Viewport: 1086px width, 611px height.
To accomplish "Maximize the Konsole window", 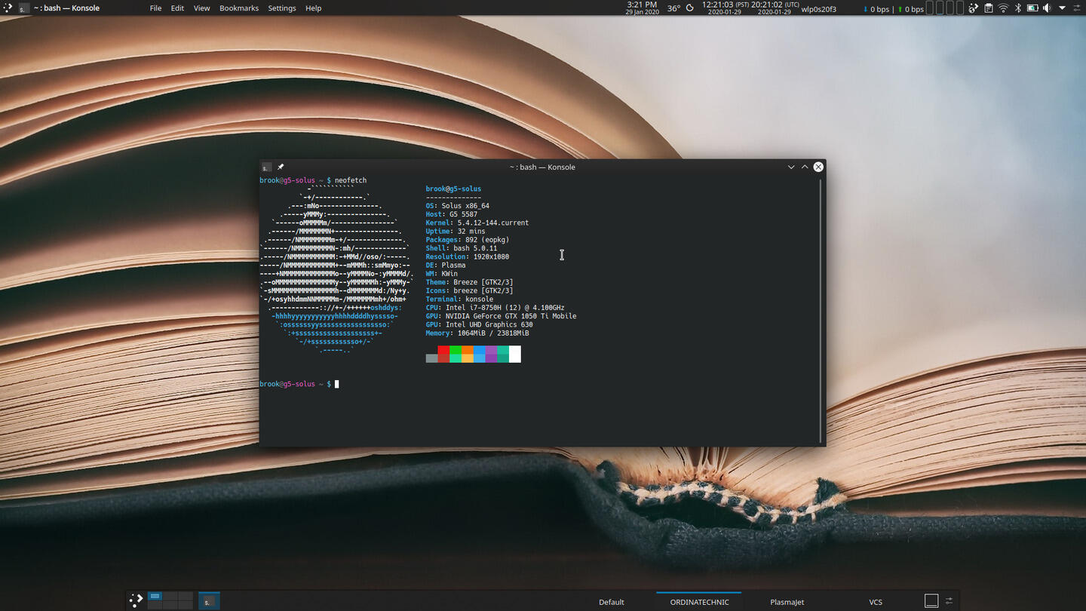I will (x=805, y=167).
